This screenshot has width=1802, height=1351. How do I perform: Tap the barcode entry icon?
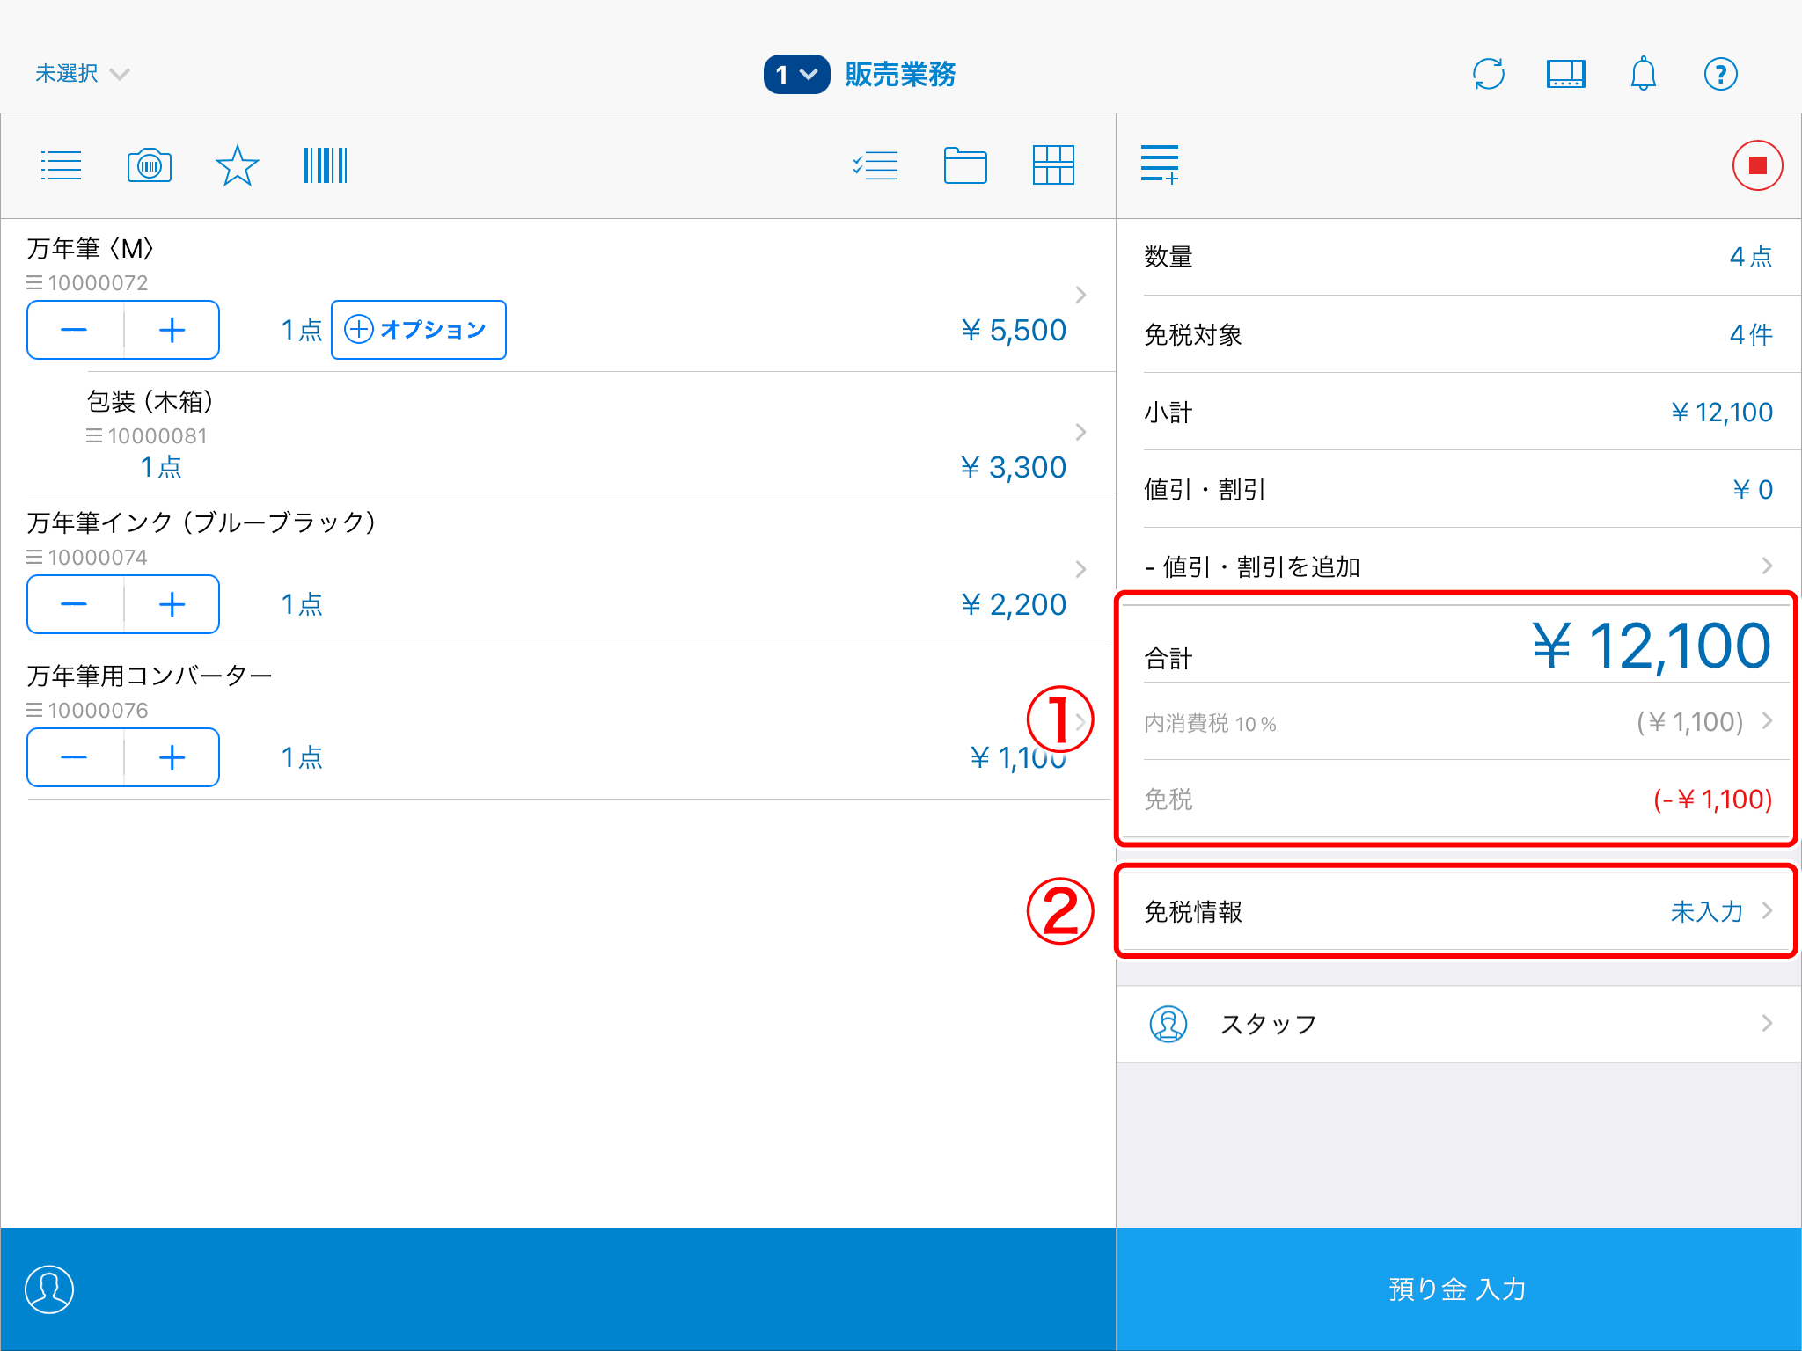(326, 165)
